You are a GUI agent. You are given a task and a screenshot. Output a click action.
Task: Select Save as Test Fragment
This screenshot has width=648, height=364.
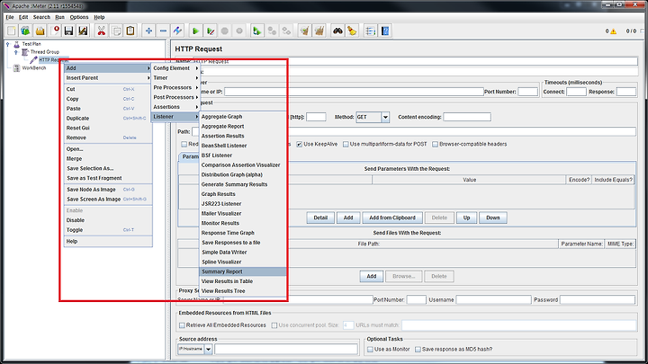108,178
